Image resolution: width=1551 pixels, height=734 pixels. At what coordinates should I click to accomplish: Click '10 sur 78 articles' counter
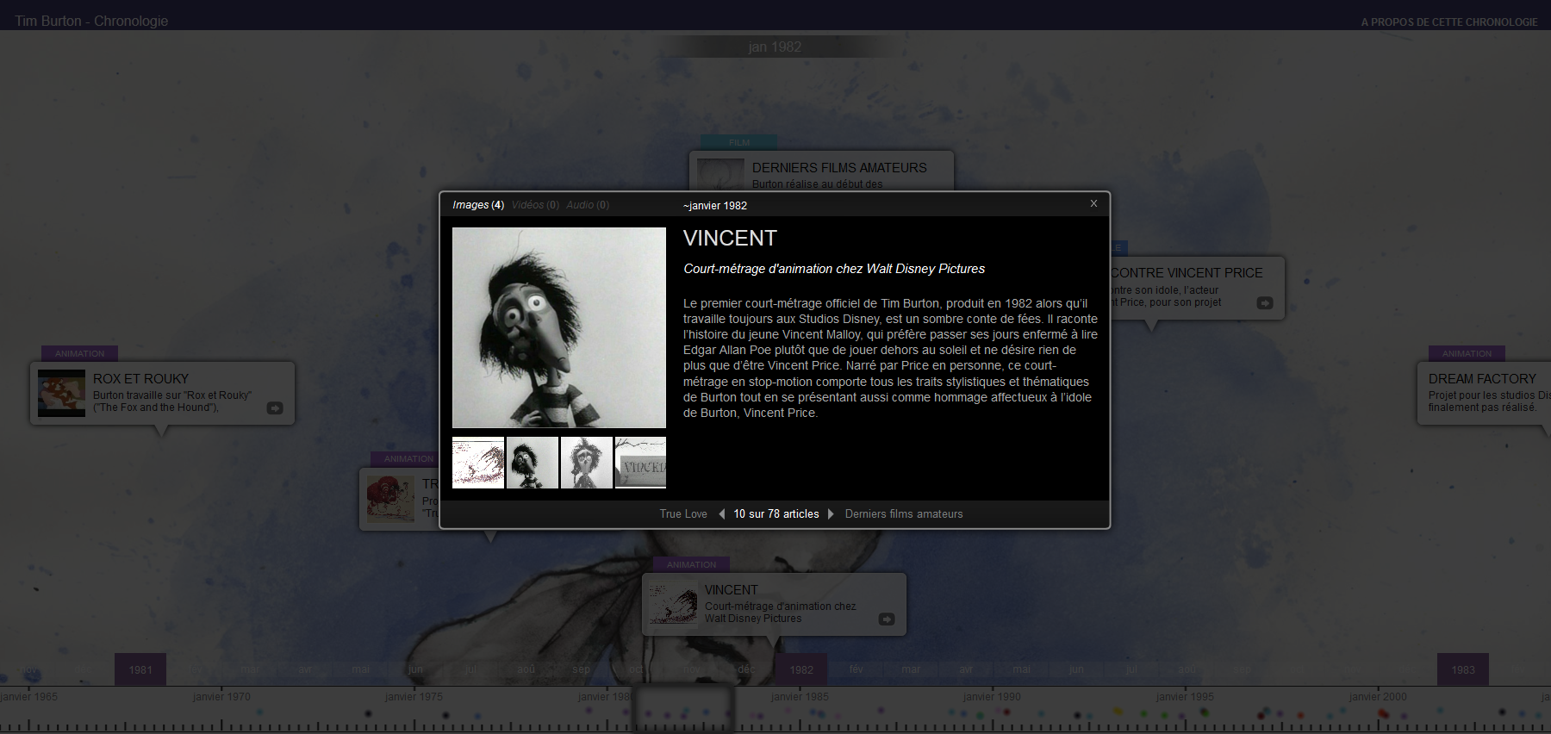tap(776, 514)
